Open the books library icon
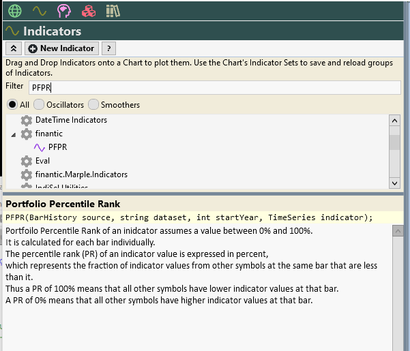The width and height of the screenshot is (410, 351). 113,11
